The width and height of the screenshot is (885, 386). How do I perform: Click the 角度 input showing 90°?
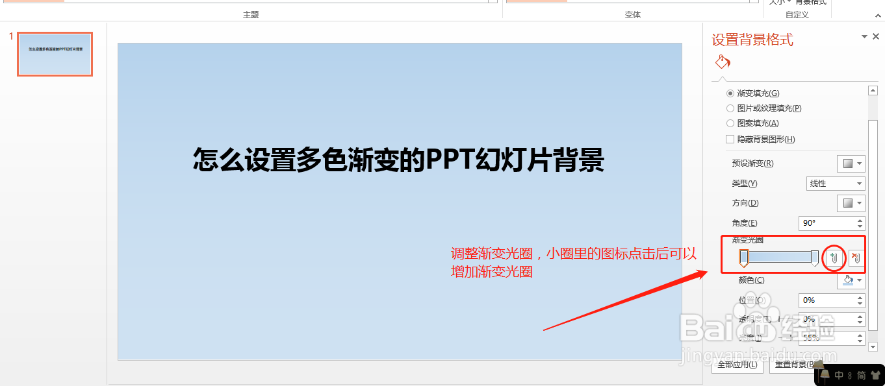827,223
